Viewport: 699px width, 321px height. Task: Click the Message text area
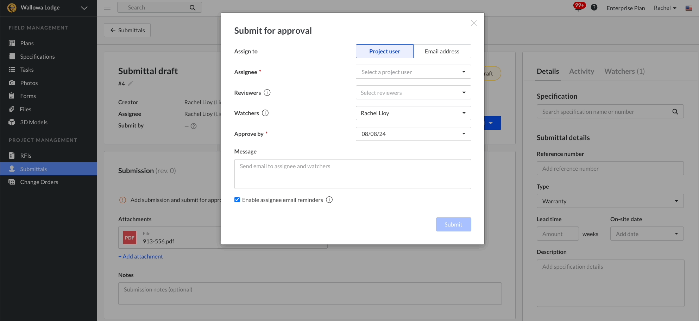click(353, 174)
